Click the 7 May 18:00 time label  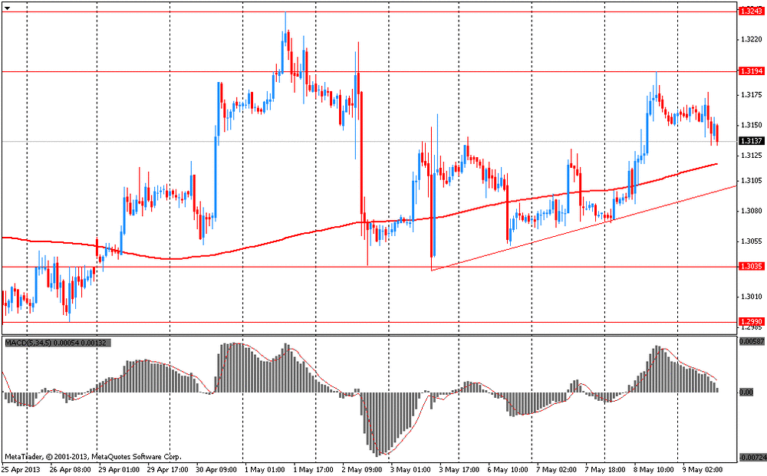(606, 470)
